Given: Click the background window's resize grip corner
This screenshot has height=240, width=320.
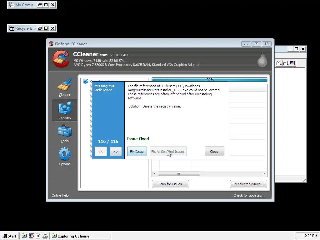Looking at the screenshot, I should point(304,180).
